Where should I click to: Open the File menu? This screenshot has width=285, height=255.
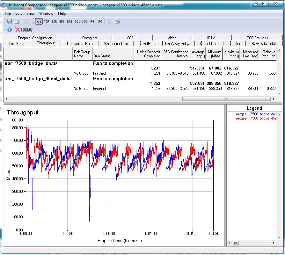[x=8, y=13]
